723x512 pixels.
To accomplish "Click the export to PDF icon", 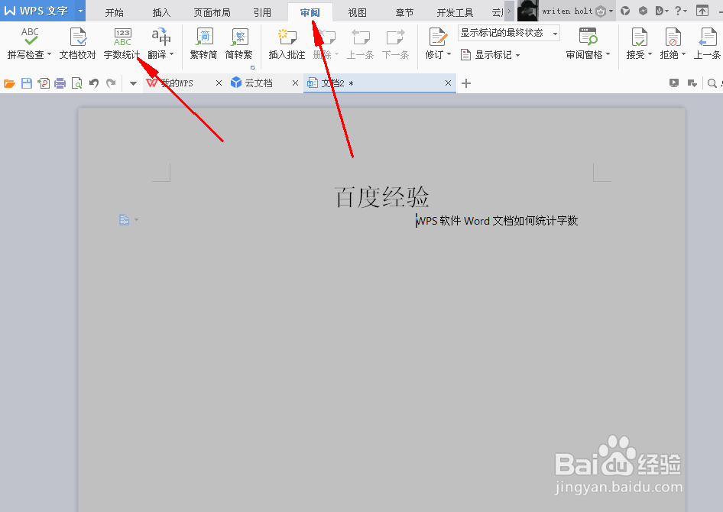I will coord(44,83).
